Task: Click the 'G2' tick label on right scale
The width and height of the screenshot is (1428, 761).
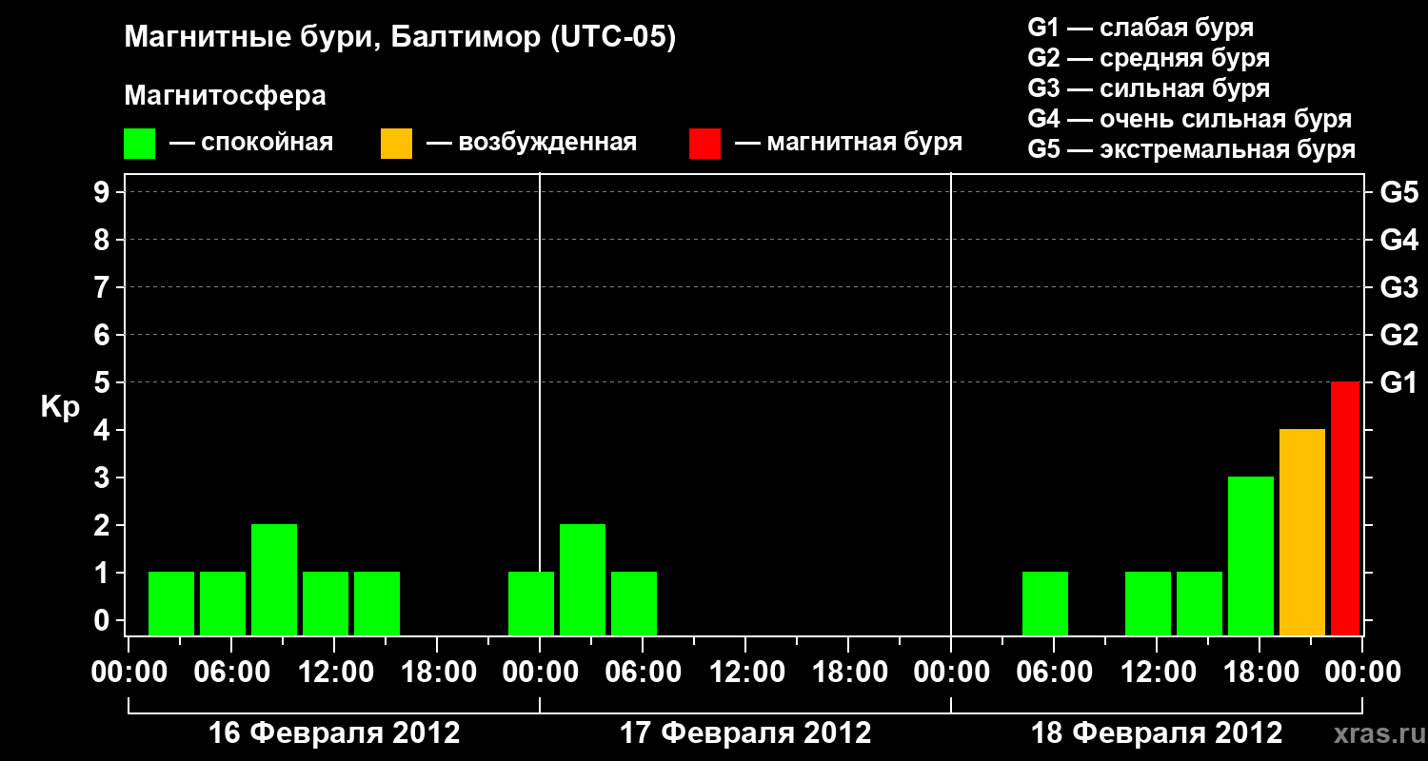Action: pyautogui.click(x=1398, y=335)
